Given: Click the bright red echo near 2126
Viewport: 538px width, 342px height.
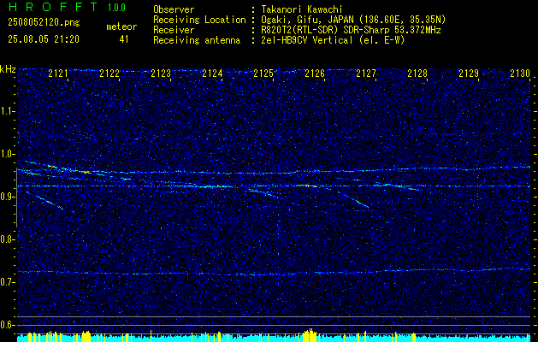Looking at the screenshot, I should click(x=307, y=186).
